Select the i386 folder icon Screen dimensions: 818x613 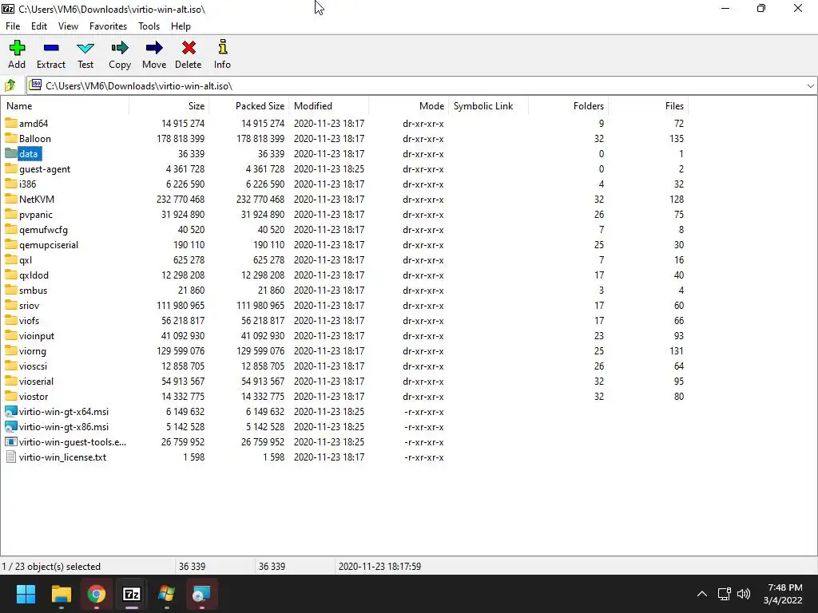point(11,184)
